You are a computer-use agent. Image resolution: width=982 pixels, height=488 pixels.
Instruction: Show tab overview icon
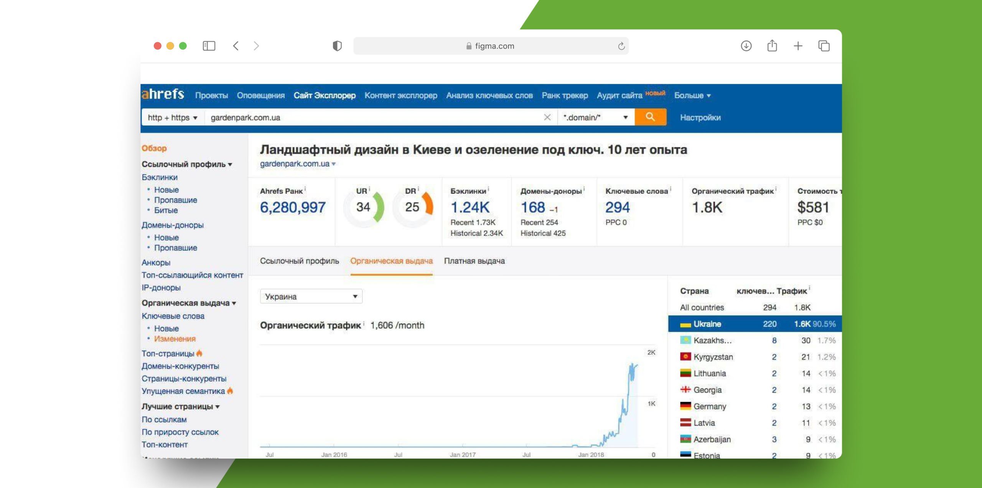(824, 46)
